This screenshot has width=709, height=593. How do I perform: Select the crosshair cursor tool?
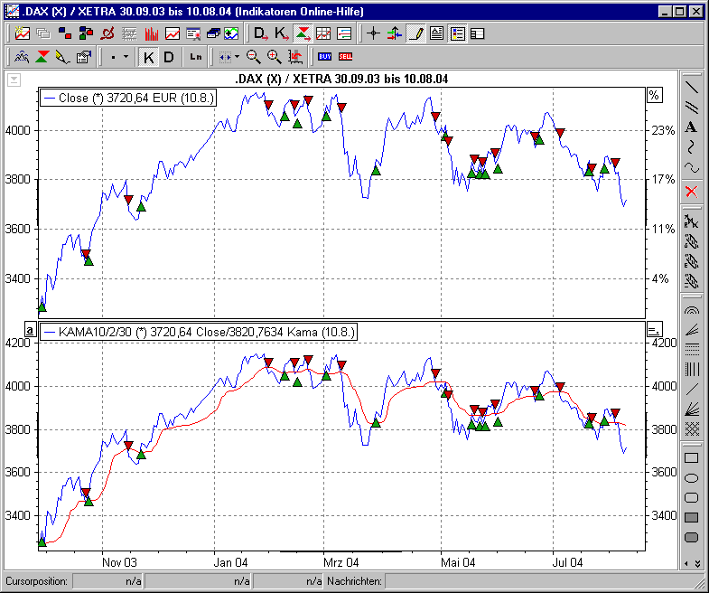coord(373,34)
